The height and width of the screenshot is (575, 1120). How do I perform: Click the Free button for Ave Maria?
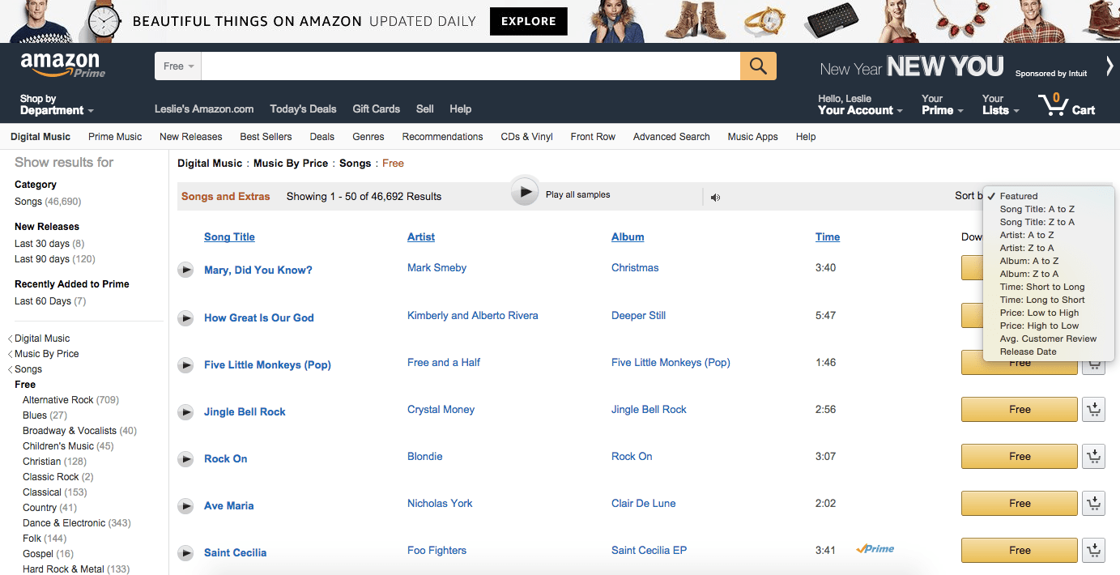coord(1020,504)
